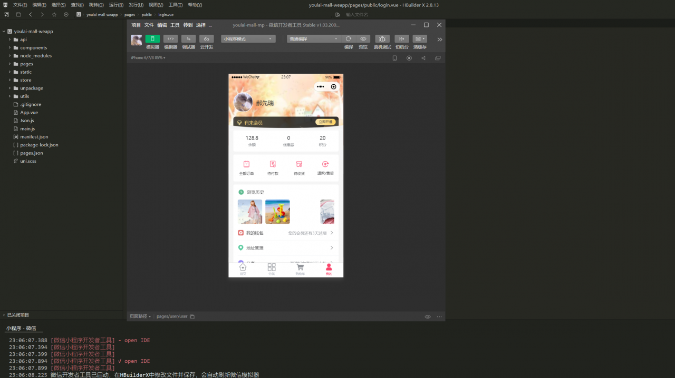The height and width of the screenshot is (378, 675).
Task: Open 云开发 cloud development
Action: click(206, 39)
